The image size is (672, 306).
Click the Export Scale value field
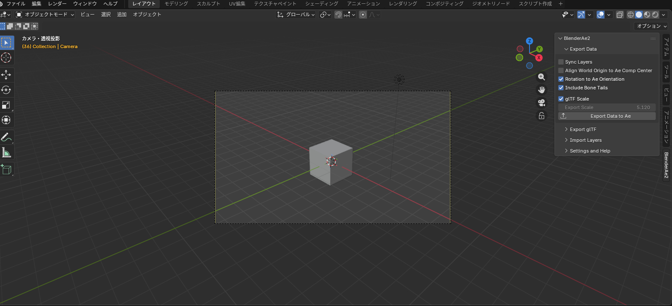pyautogui.click(x=607, y=107)
